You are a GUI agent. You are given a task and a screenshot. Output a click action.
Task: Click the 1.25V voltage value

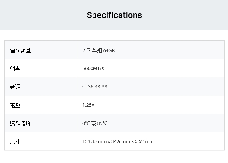pos(88,105)
